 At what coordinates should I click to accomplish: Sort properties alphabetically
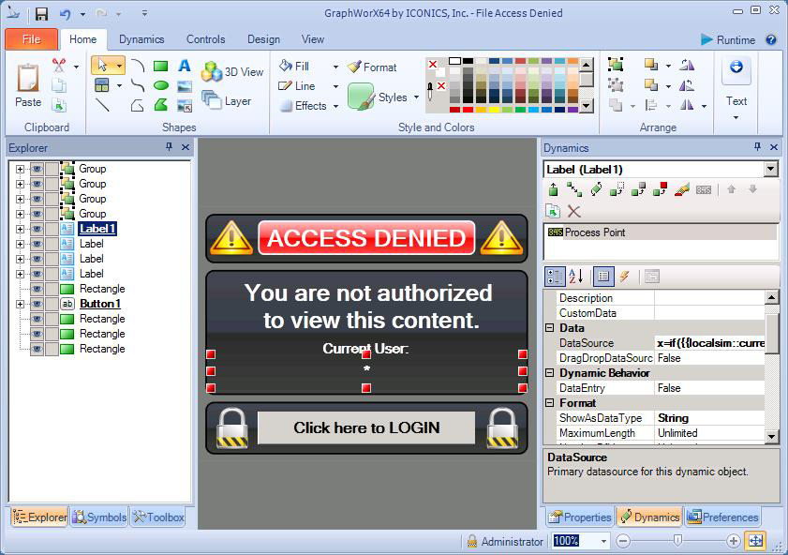(576, 277)
